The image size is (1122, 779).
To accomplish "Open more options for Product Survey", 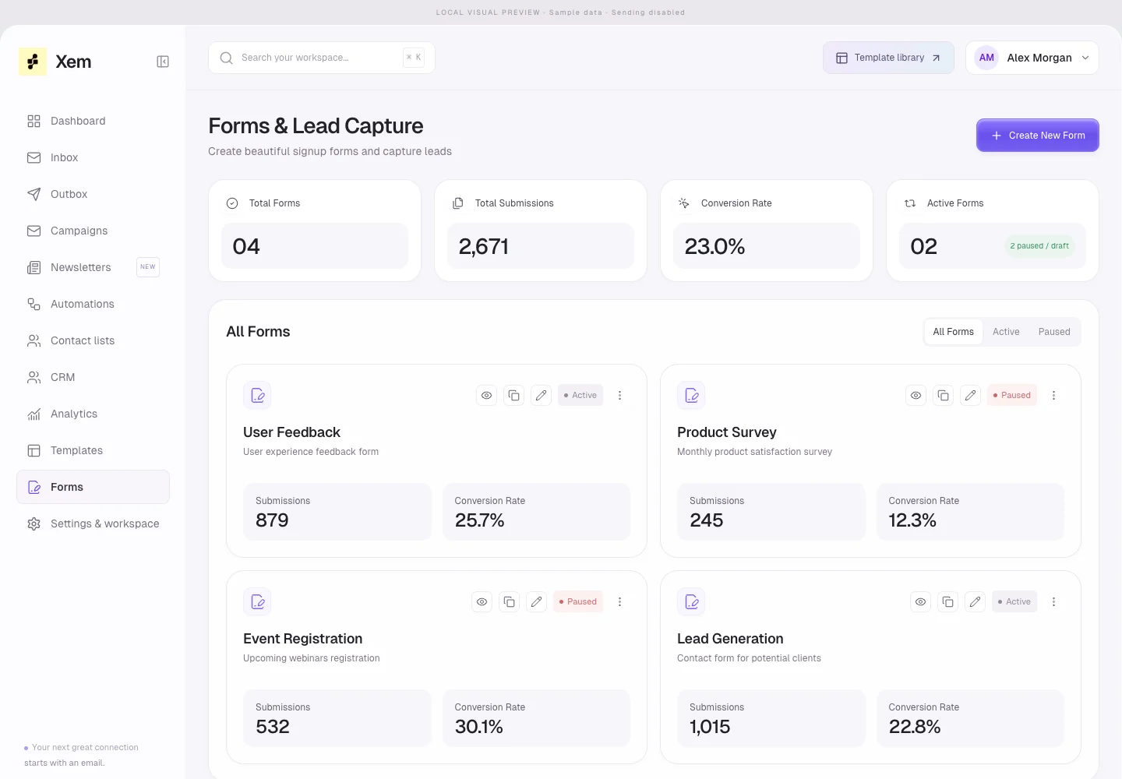I will pyautogui.click(x=1054, y=396).
